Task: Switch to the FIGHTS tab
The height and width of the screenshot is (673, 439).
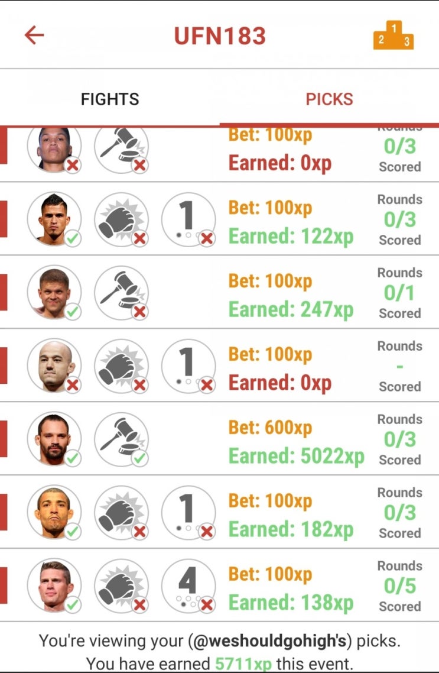Action: tap(110, 99)
